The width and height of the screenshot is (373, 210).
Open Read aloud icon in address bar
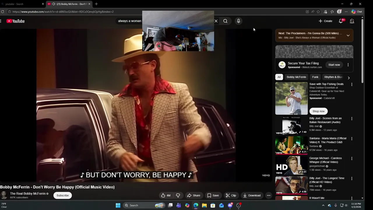313,12
